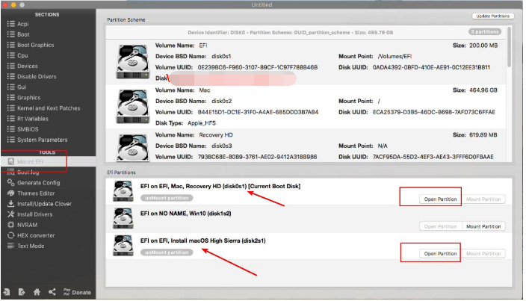Click 'EFI on NO NAME, Win10 (disk1s2)' row
Viewport: 526px width, 301px height.
click(x=309, y=219)
